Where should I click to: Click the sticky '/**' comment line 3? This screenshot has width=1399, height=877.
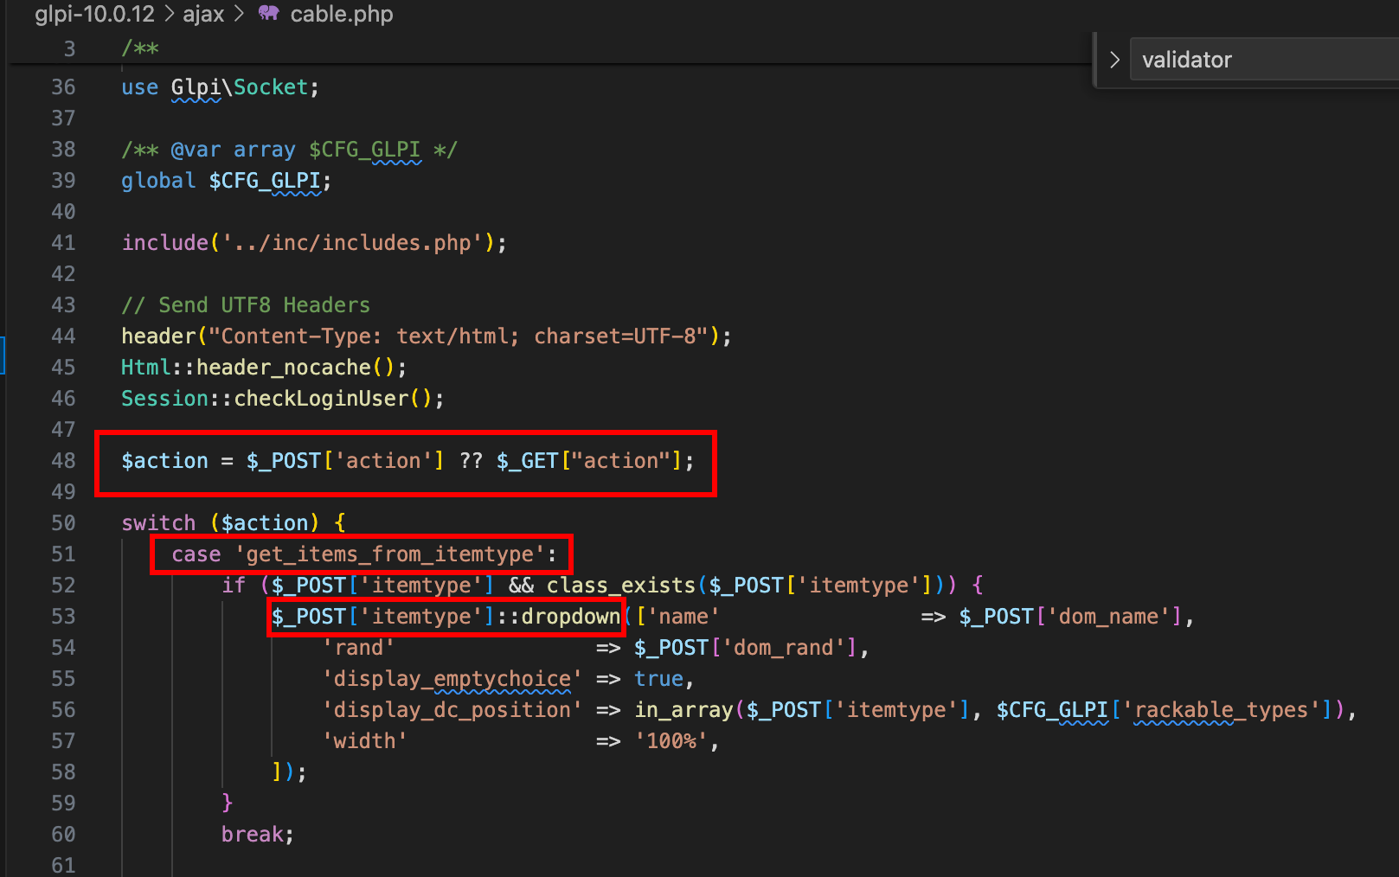[x=140, y=48]
